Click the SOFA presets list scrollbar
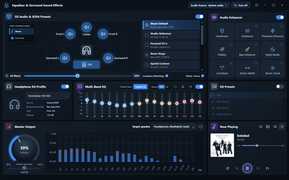This screenshot has width=289, height=180. pyautogui.click(x=202, y=35)
